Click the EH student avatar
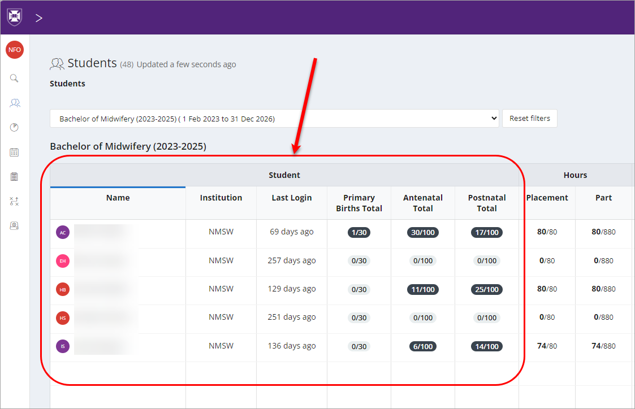The height and width of the screenshot is (409, 635). (x=62, y=261)
